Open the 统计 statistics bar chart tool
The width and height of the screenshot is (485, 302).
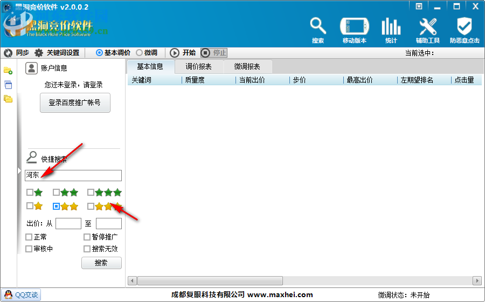(x=391, y=30)
